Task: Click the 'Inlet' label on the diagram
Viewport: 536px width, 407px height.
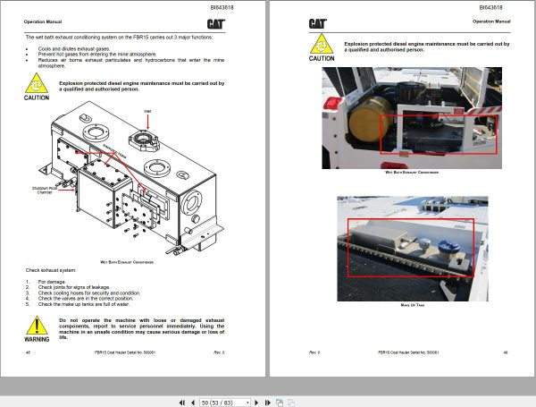Action: point(147,111)
